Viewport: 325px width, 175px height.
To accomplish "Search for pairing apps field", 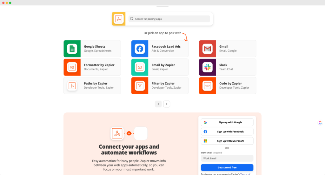I will pyautogui.click(x=169, y=19).
